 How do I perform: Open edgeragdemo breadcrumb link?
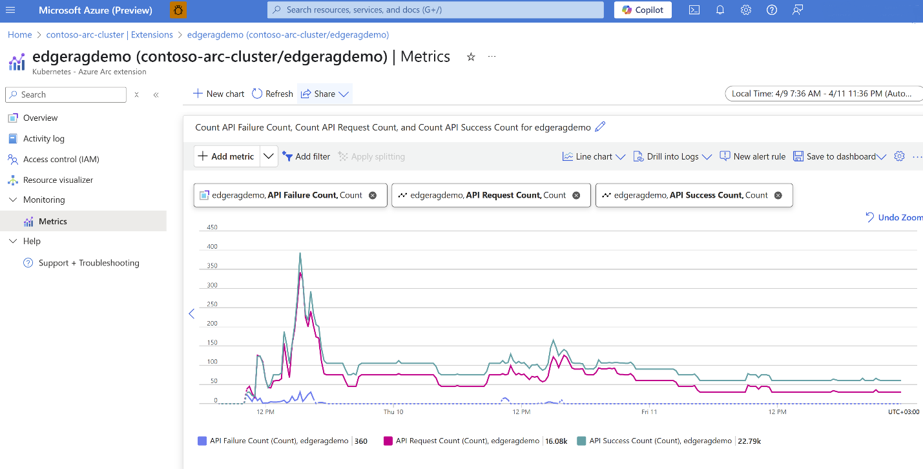[288, 35]
